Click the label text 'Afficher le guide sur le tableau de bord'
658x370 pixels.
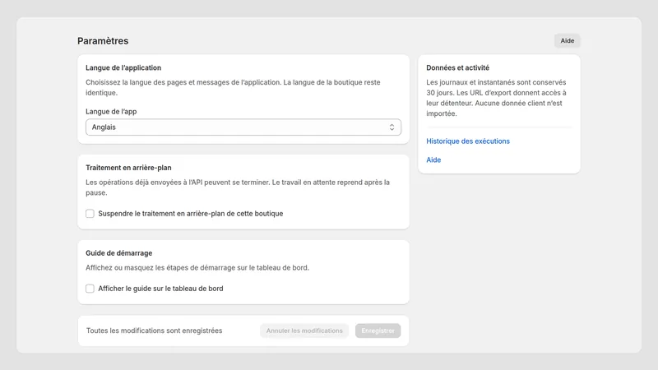pos(160,289)
